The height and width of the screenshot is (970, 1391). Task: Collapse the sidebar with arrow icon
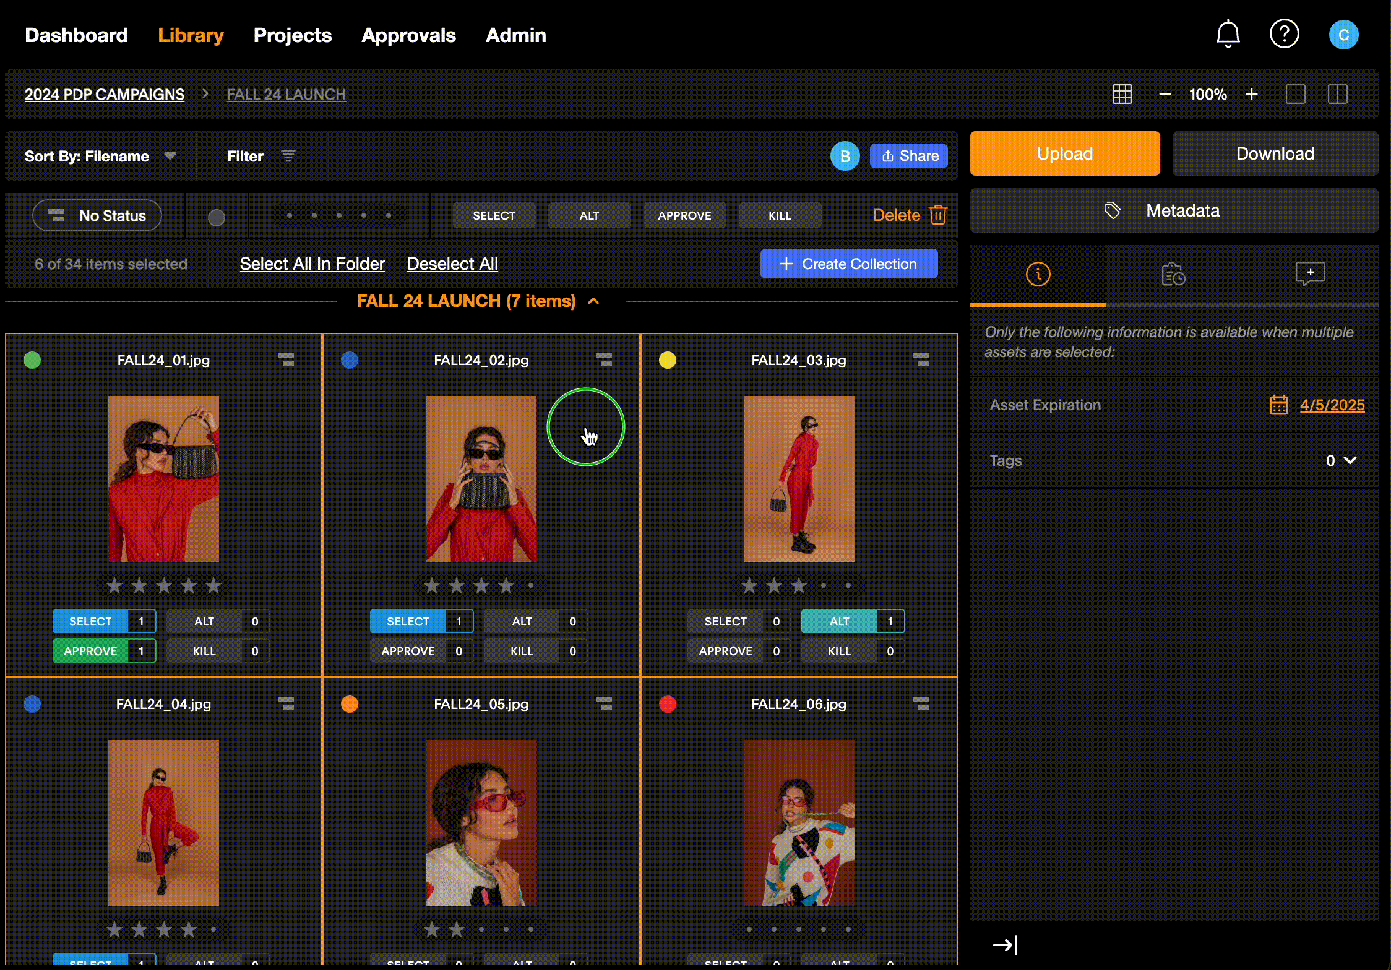(x=1005, y=945)
